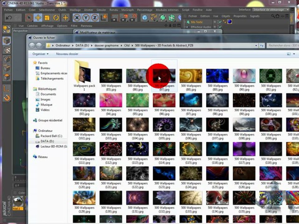Refresh the file dialog address bar

(x=262, y=45)
